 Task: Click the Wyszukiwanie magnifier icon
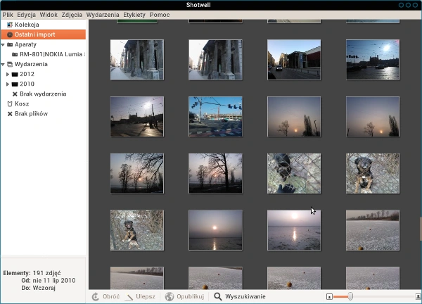click(x=218, y=297)
